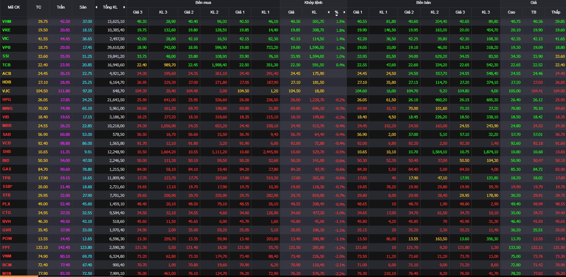Click right arrow beside Tổng KL header

[124, 7]
